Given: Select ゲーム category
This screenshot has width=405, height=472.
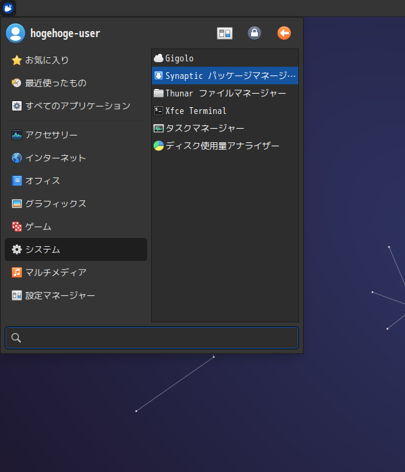Looking at the screenshot, I should [x=76, y=227].
